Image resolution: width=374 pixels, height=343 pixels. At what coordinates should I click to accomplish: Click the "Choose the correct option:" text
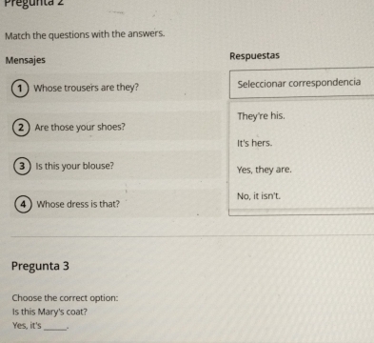point(65,298)
